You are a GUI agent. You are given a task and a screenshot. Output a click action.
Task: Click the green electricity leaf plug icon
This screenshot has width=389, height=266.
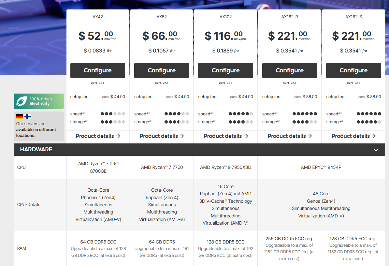[x=22, y=101]
